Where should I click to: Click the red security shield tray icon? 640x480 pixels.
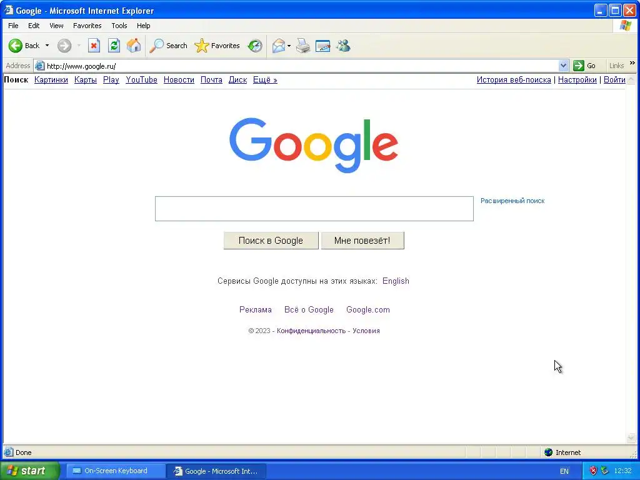click(593, 471)
